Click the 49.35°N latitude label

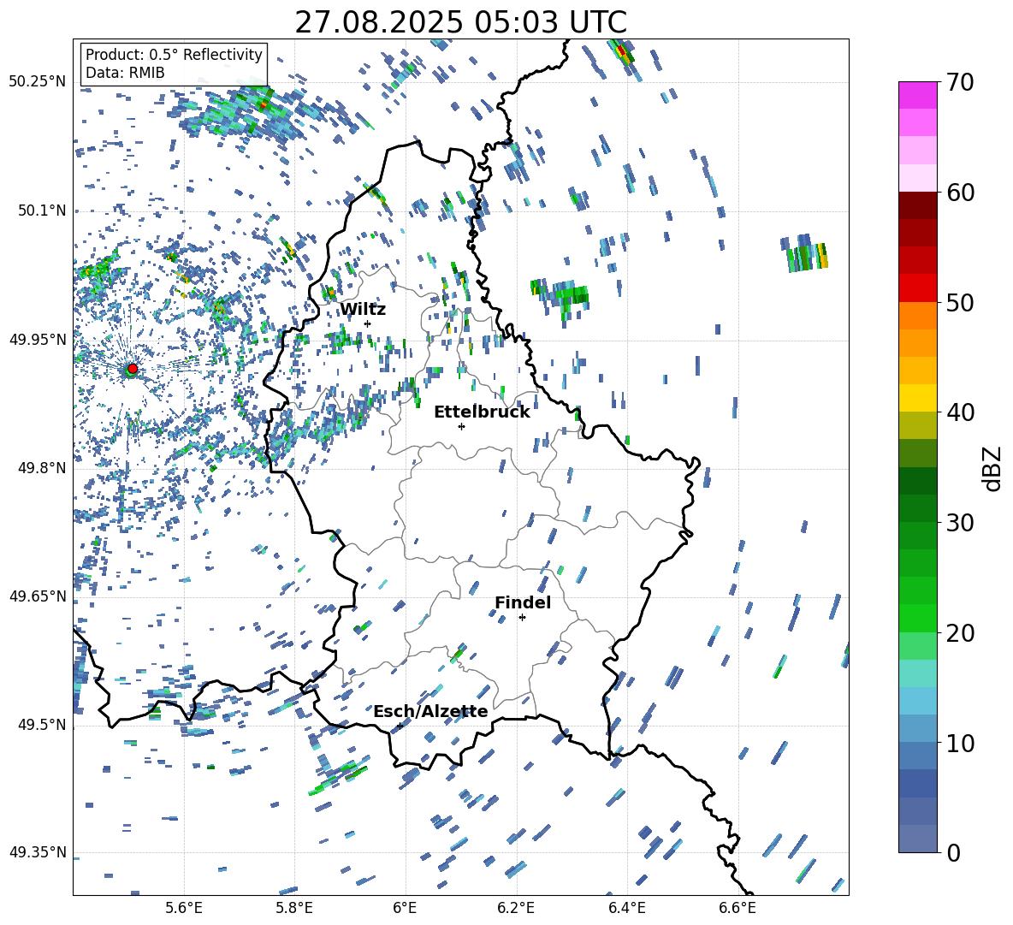38,852
